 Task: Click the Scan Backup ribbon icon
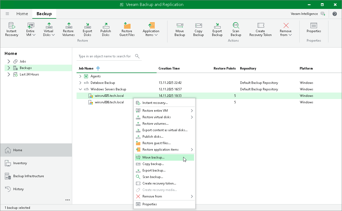236,26
